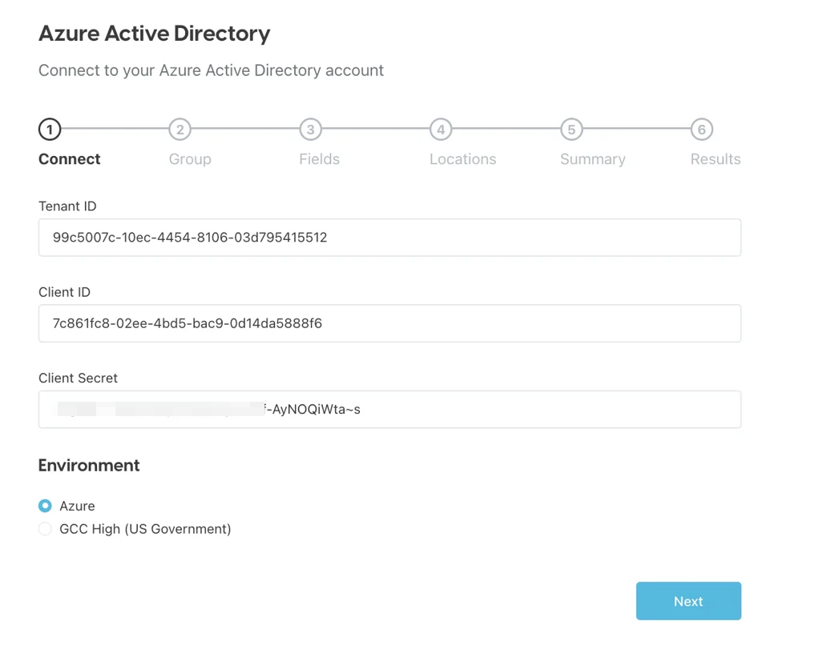Open the Group wizard step
827x657 pixels.
click(189, 158)
